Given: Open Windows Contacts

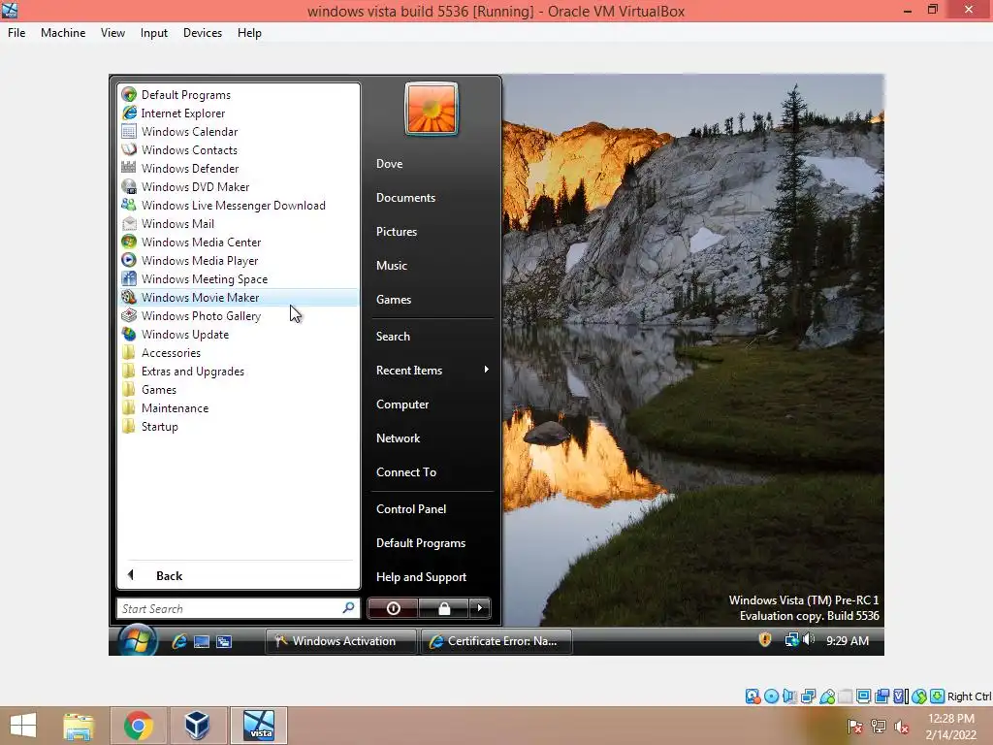Looking at the screenshot, I should pyautogui.click(x=239, y=149).
